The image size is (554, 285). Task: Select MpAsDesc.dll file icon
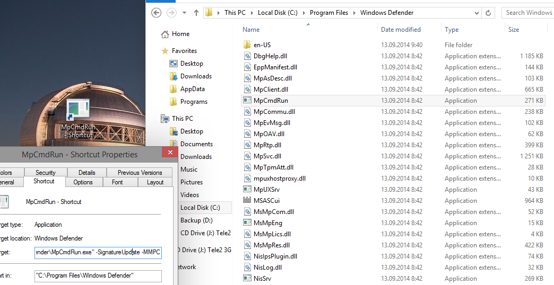[247, 78]
